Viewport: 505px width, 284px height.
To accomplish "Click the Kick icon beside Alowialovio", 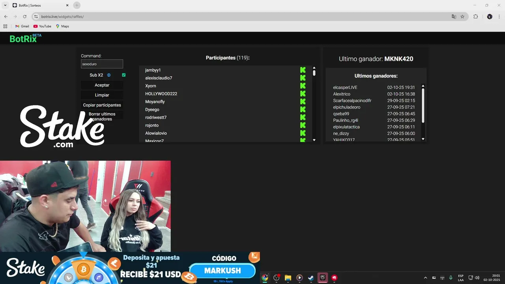I will (x=303, y=133).
